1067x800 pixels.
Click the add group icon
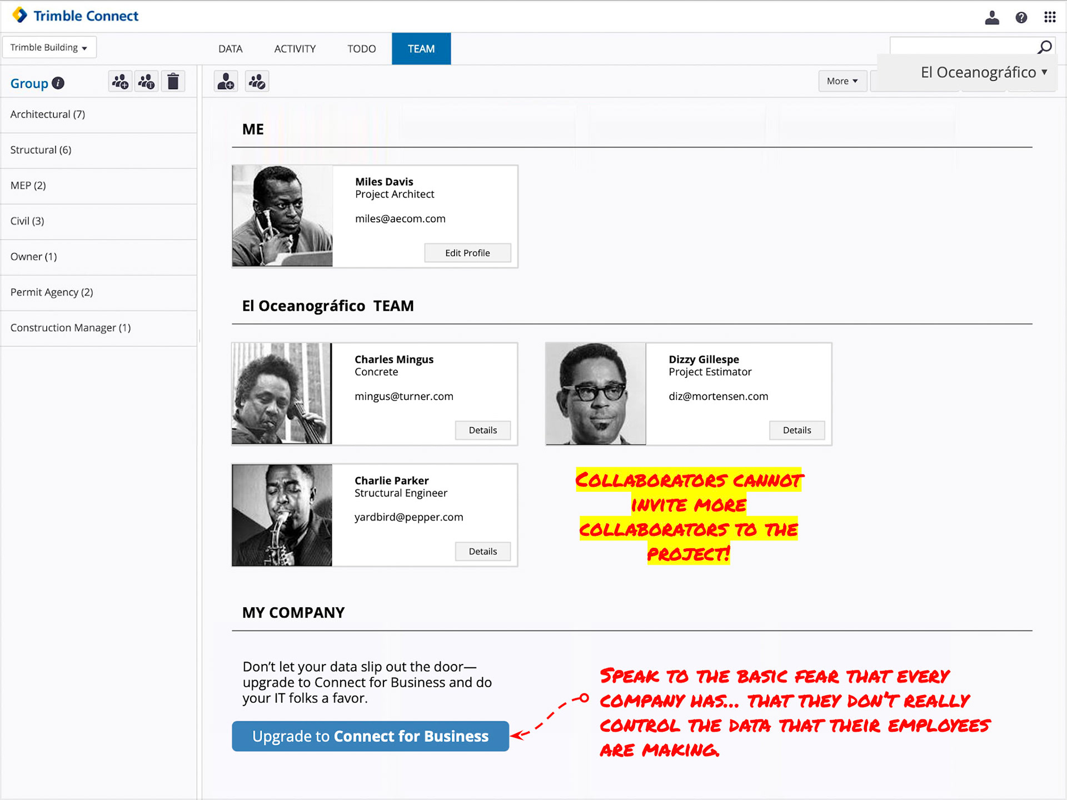(x=120, y=82)
